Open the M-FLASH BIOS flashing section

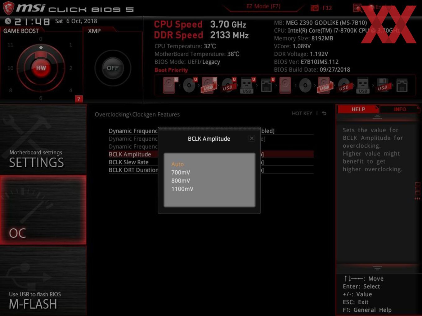click(43, 281)
